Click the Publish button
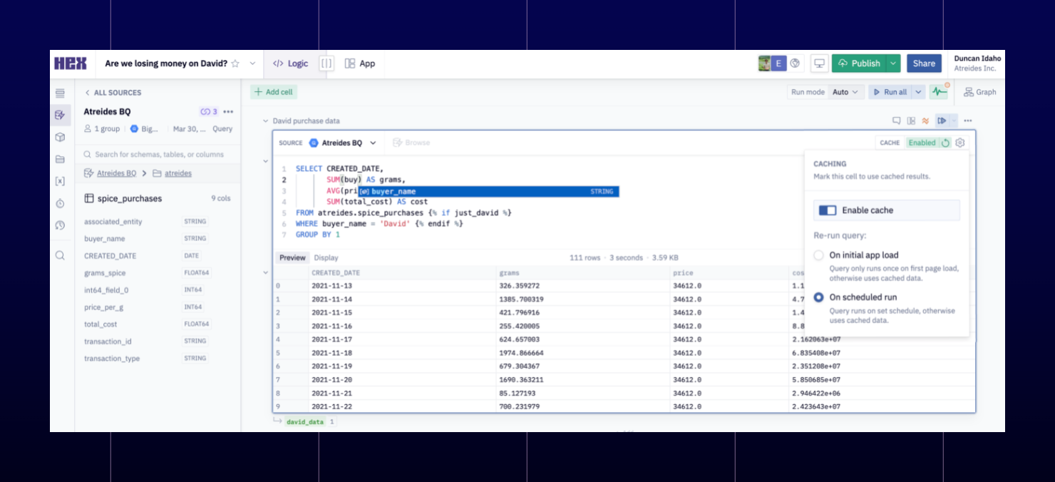The height and width of the screenshot is (482, 1055). pos(858,63)
